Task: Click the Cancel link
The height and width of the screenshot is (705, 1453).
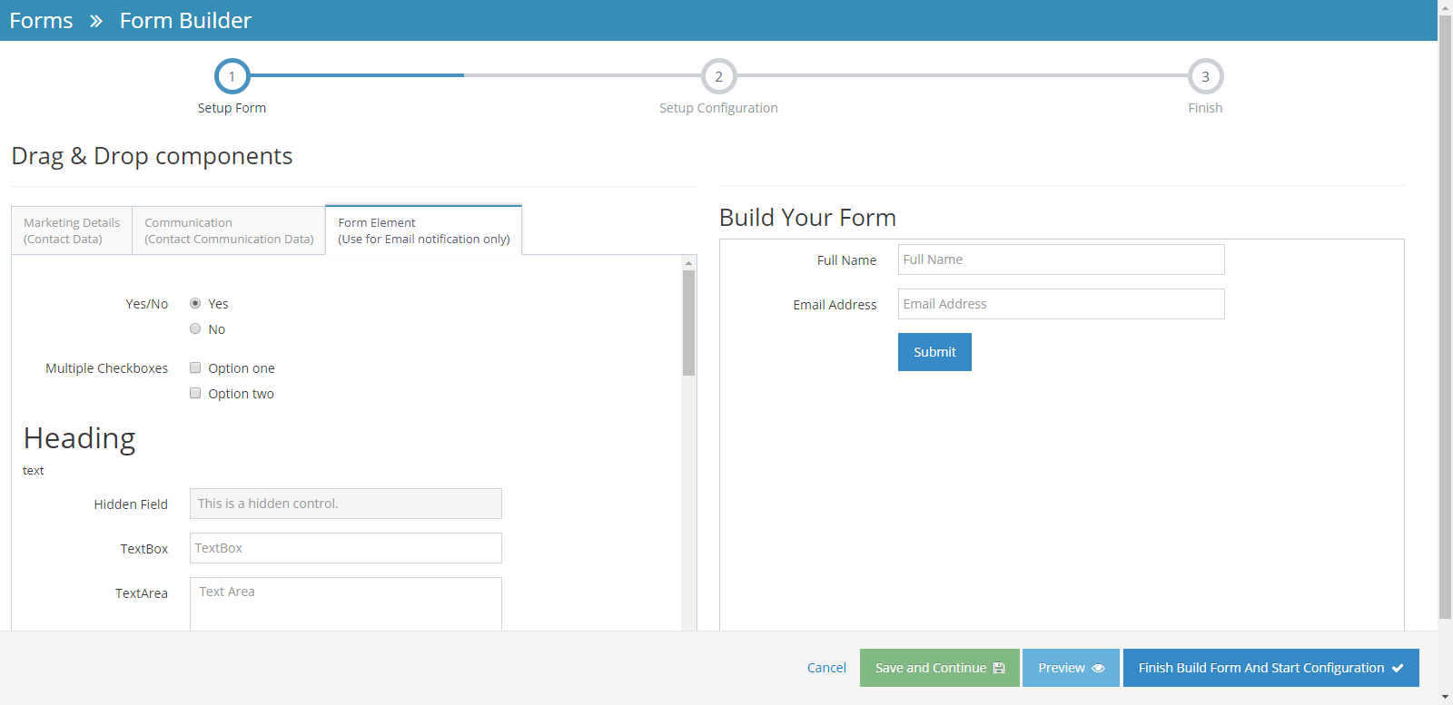Action: click(x=826, y=668)
